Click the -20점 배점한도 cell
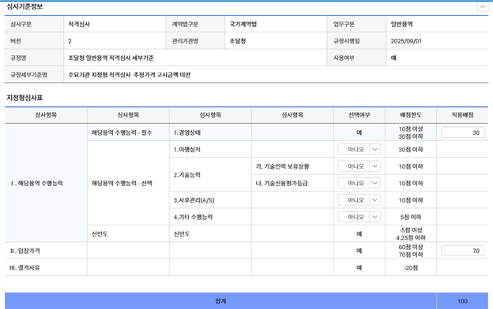The image size is (493, 309). 411,267
